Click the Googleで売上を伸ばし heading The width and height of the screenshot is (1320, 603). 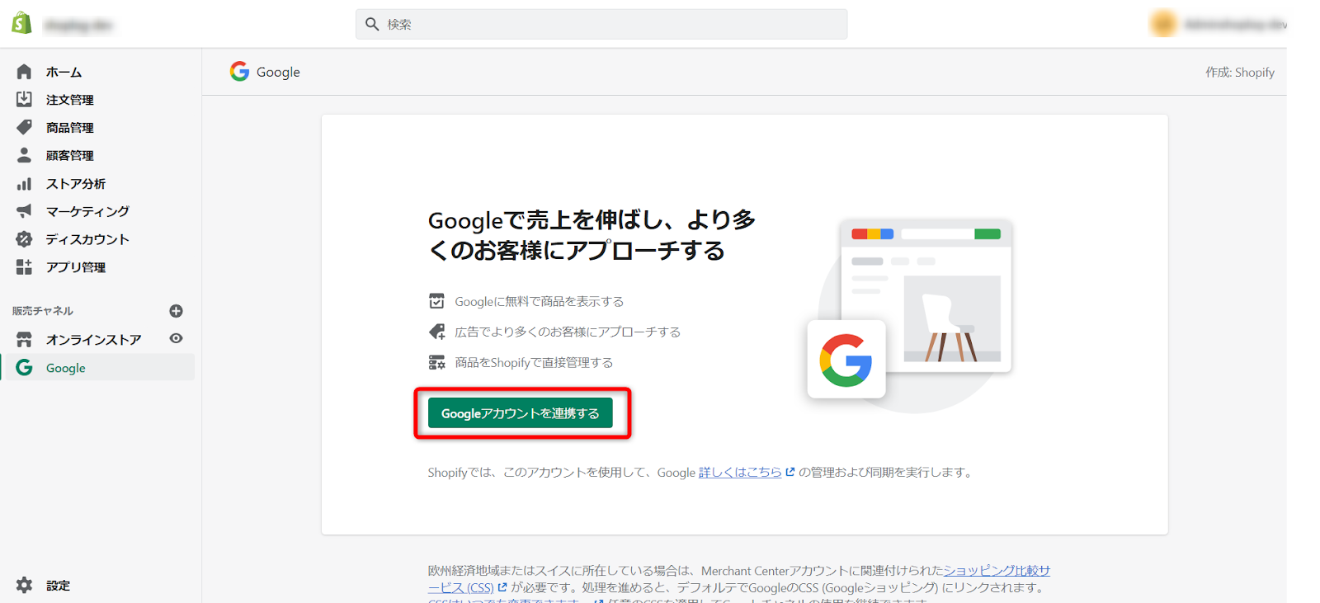coord(592,235)
